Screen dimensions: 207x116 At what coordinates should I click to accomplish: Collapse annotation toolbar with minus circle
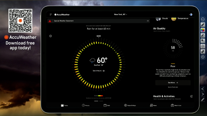point(203,19)
